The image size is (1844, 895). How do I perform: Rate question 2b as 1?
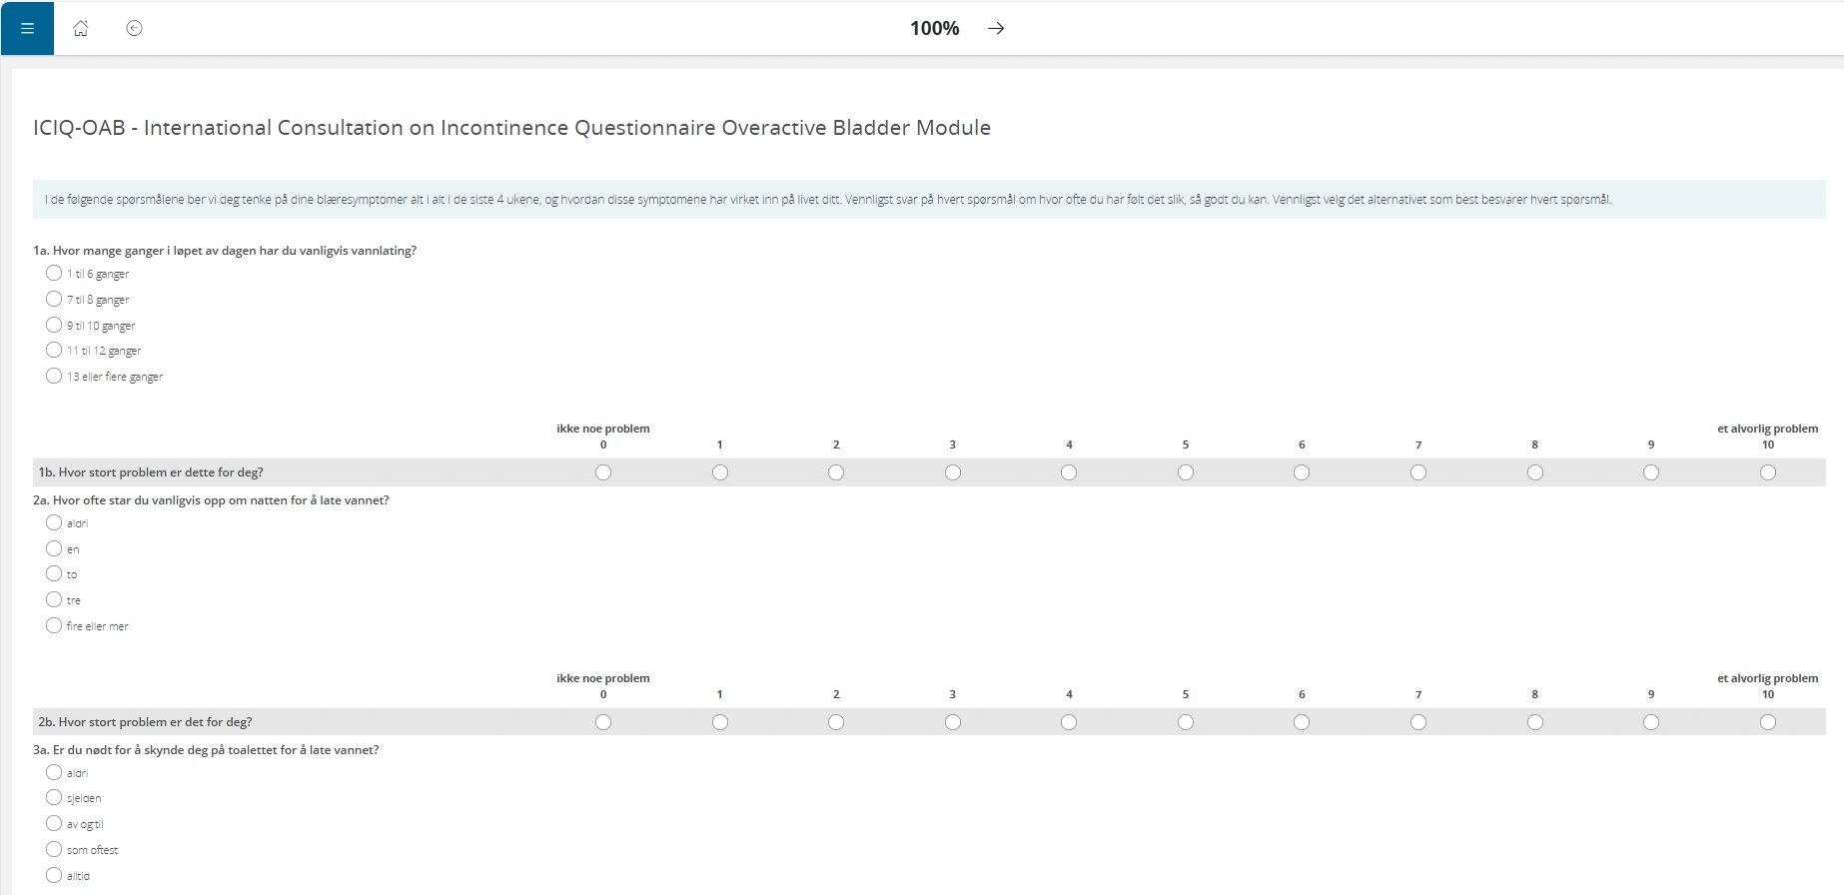click(x=720, y=722)
